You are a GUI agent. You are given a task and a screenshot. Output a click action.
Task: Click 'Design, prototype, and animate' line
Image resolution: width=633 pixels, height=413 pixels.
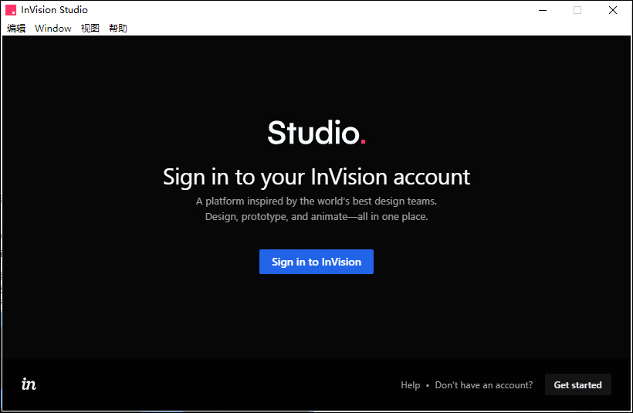coord(316,217)
